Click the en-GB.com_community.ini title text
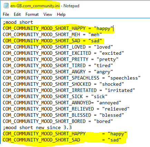Viewport: 150px width, 147px height. 35,6
